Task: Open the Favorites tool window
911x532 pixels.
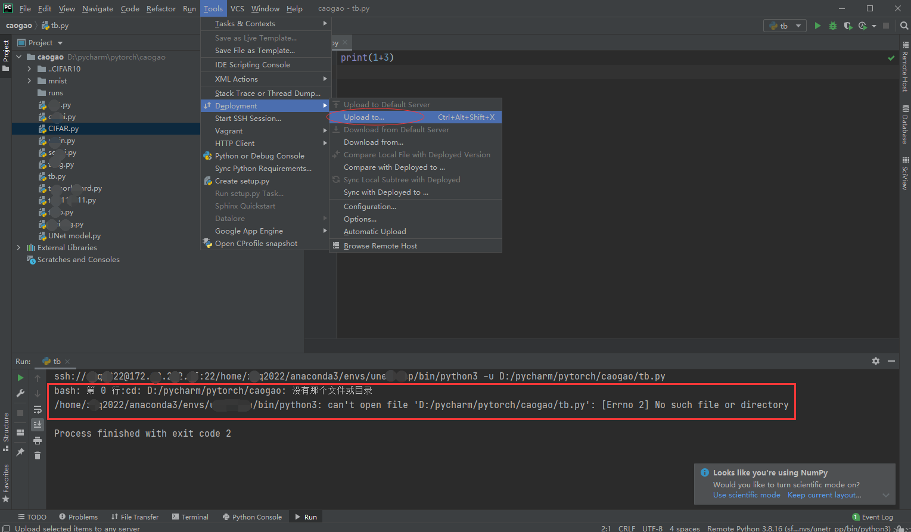Action: [6, 483]
